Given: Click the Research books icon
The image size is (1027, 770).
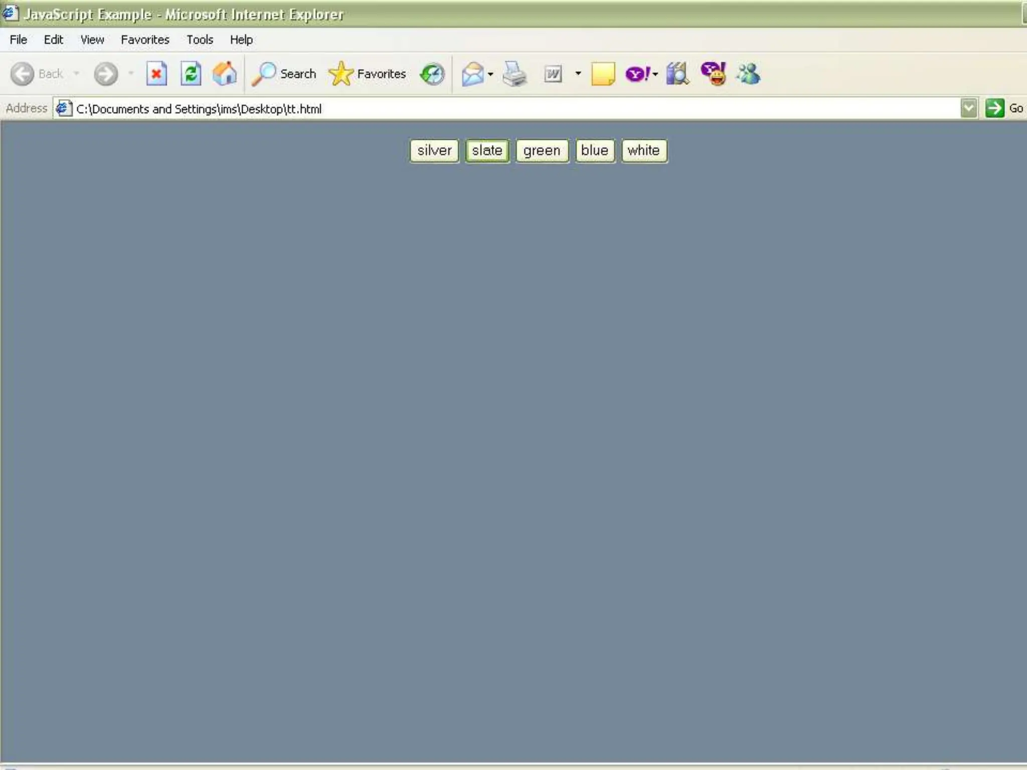Looking at the screenshot, I should 677,74.
